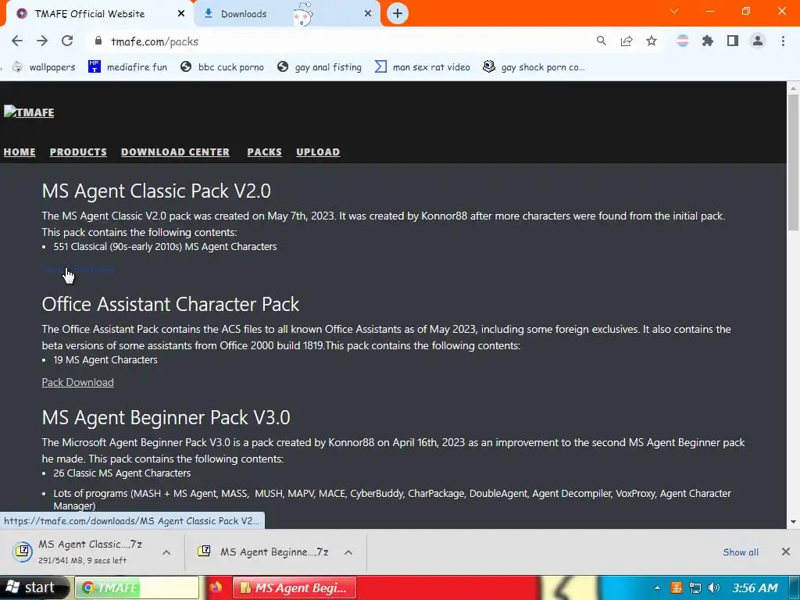The height and width of the screenshot is (600, 800).
Task: Click Office Assistant Pack Download link
Action: coord(77,382)
